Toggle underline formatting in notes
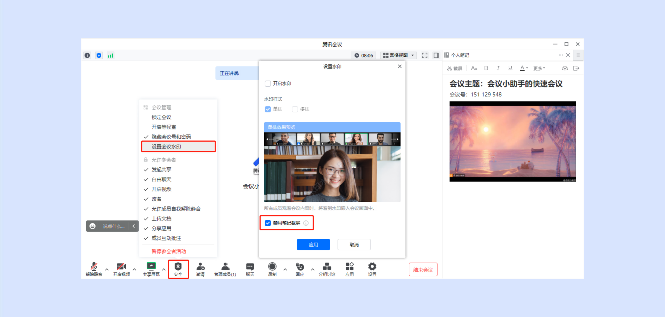Viewport: 665px width, 317px height. pyautogui.click(x=510, y=68)
